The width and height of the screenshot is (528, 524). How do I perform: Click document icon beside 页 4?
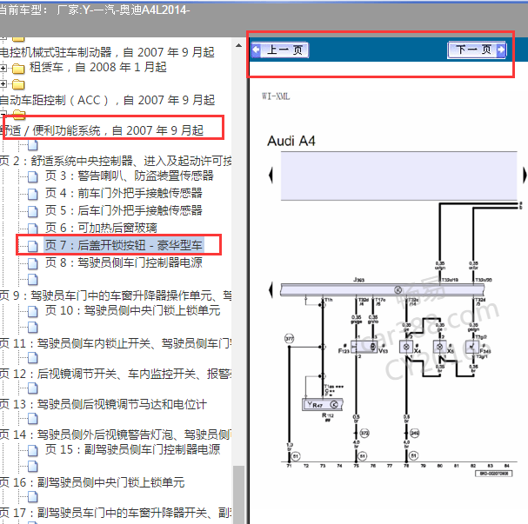point(33,194)
